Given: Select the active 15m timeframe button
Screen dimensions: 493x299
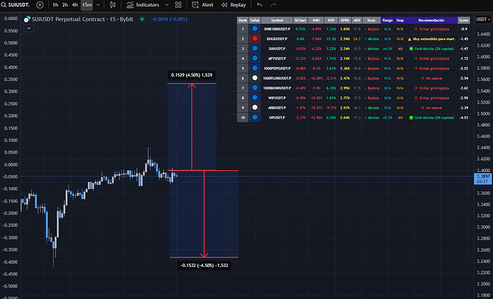Looking at the screenshot, I should pos(86,5).
